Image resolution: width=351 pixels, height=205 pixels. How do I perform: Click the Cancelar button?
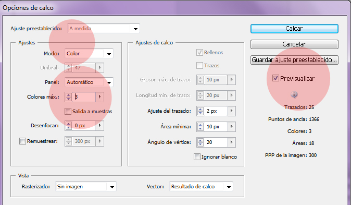point(294,44)
